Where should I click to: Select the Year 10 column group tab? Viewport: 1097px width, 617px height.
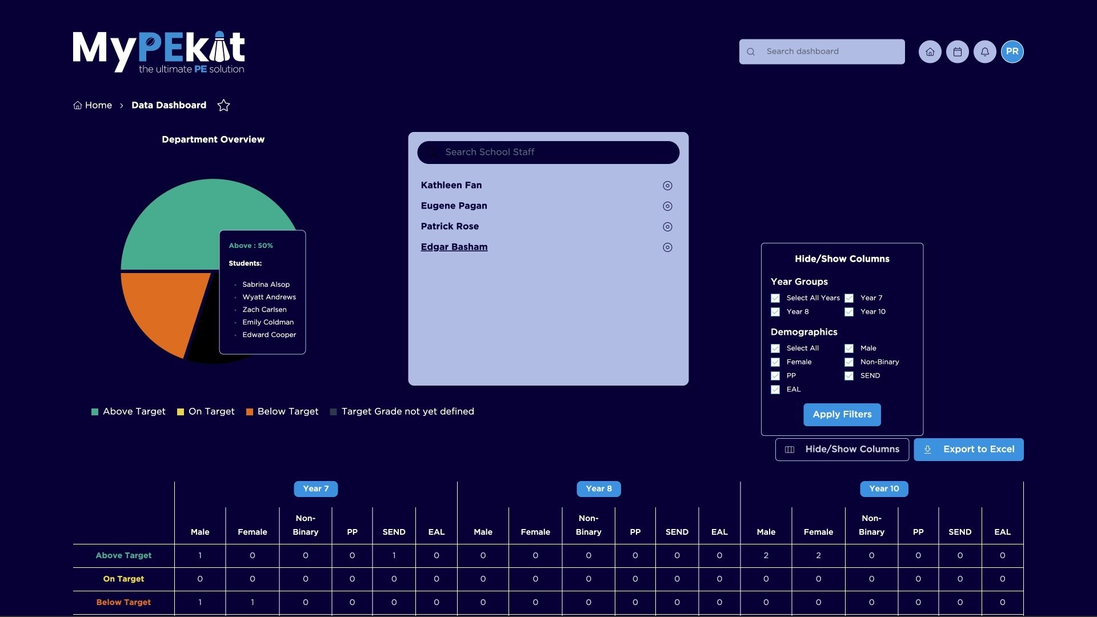tap(883, 489)
